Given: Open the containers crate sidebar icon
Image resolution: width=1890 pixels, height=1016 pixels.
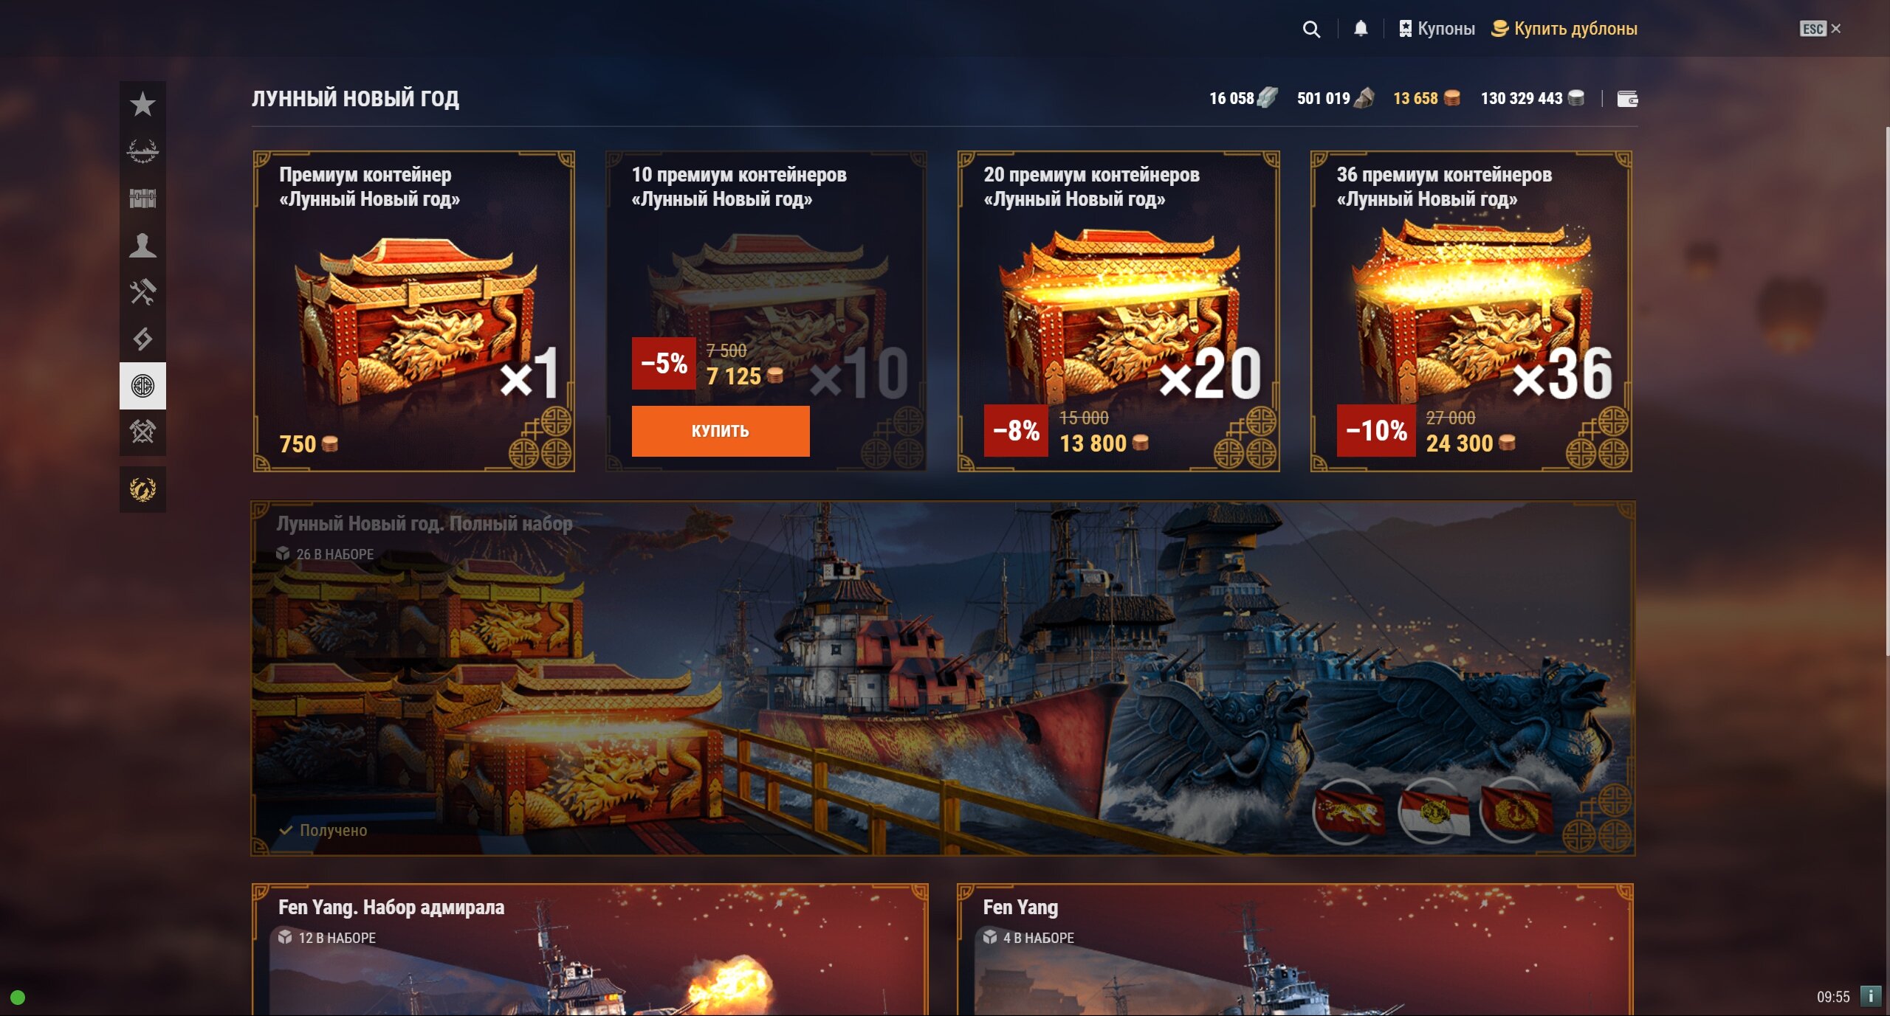Looking at the screenshot, I should point(142,198).
